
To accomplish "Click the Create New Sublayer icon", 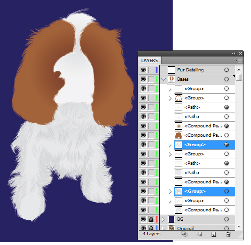I will [x=199, y=234].
